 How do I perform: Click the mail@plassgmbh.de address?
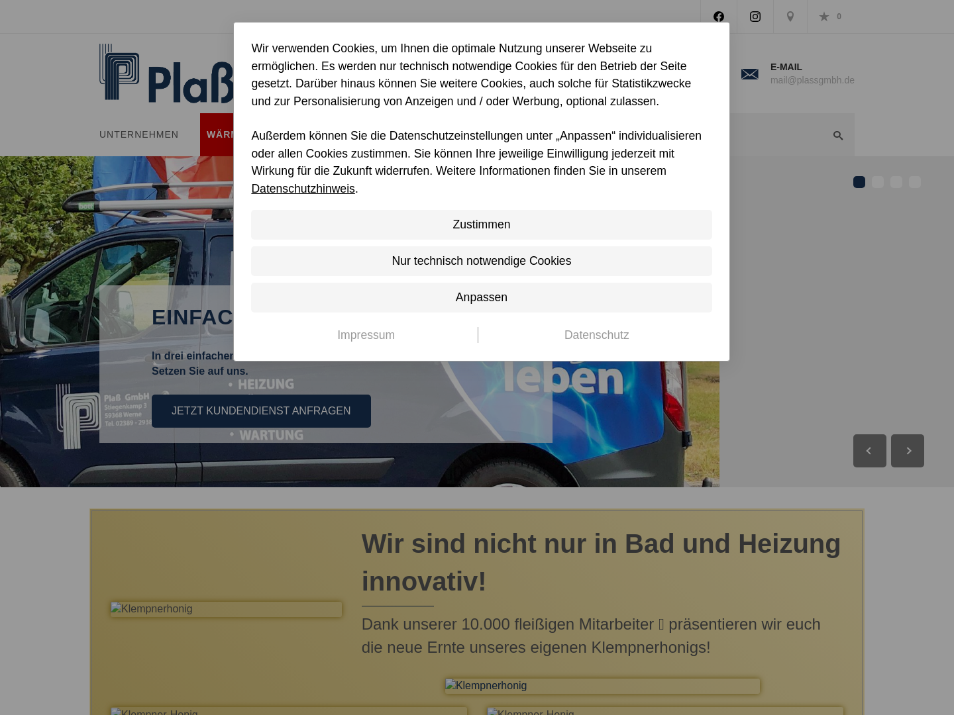(812, 80)
